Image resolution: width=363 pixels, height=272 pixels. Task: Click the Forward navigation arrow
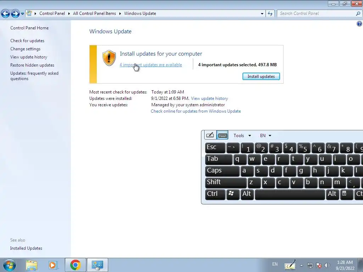pos(15,13)
